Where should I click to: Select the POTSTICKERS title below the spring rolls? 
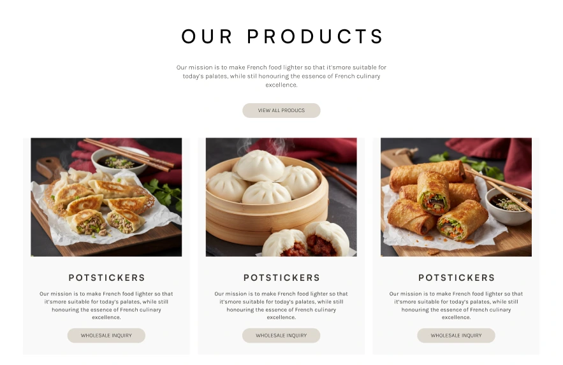(457, 278)
